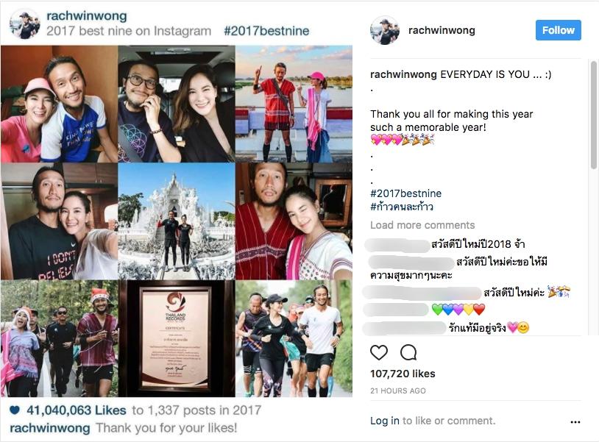
Task: Open the #ก้าวคนละก้าว hashtag link
Action: (402, 207)
